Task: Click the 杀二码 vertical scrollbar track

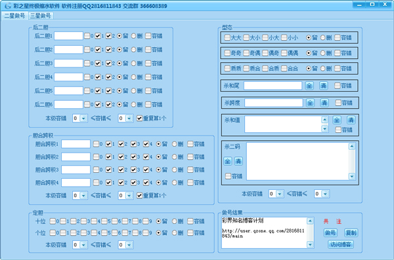Action: tap(352, 162)
